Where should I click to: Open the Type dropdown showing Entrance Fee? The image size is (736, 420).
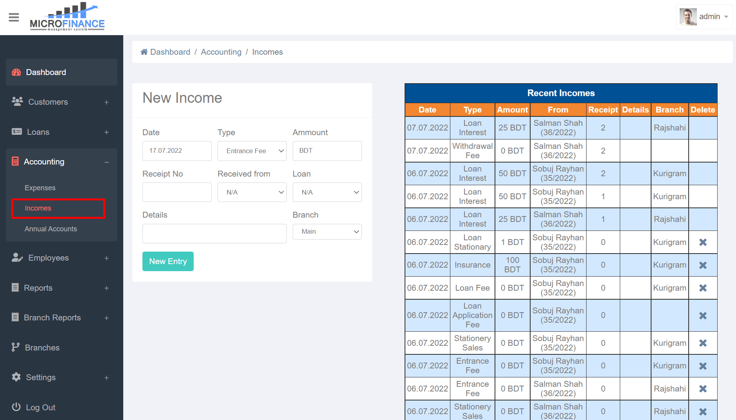tap(252, 151)
